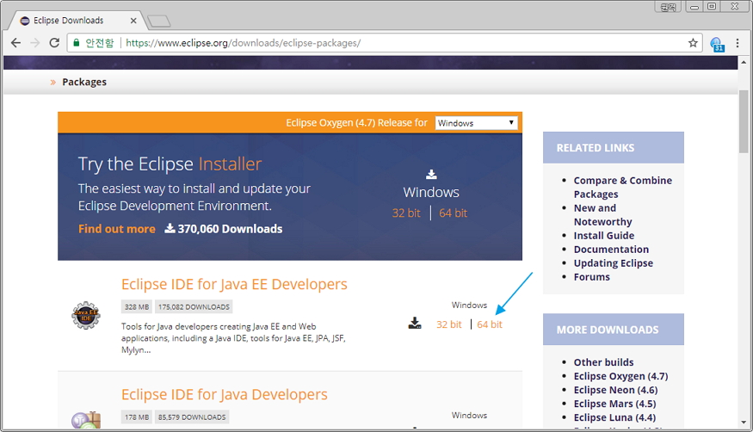Go back to the previous page
Viewport: 753px width, 432px height.
tap(15, 43)
